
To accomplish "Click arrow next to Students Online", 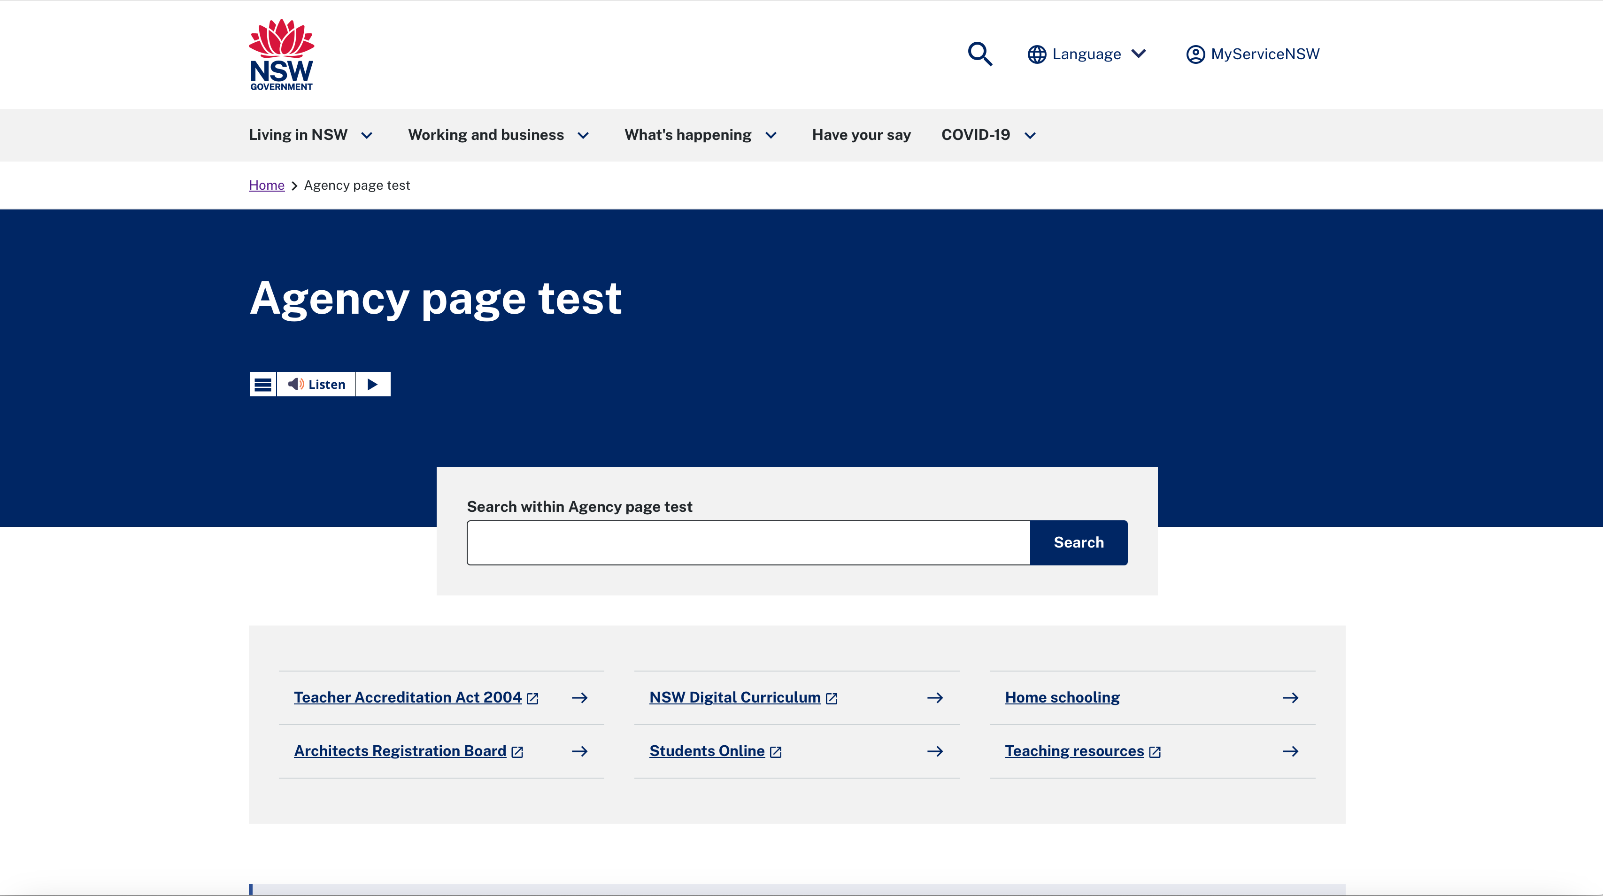I will (935, 751).
